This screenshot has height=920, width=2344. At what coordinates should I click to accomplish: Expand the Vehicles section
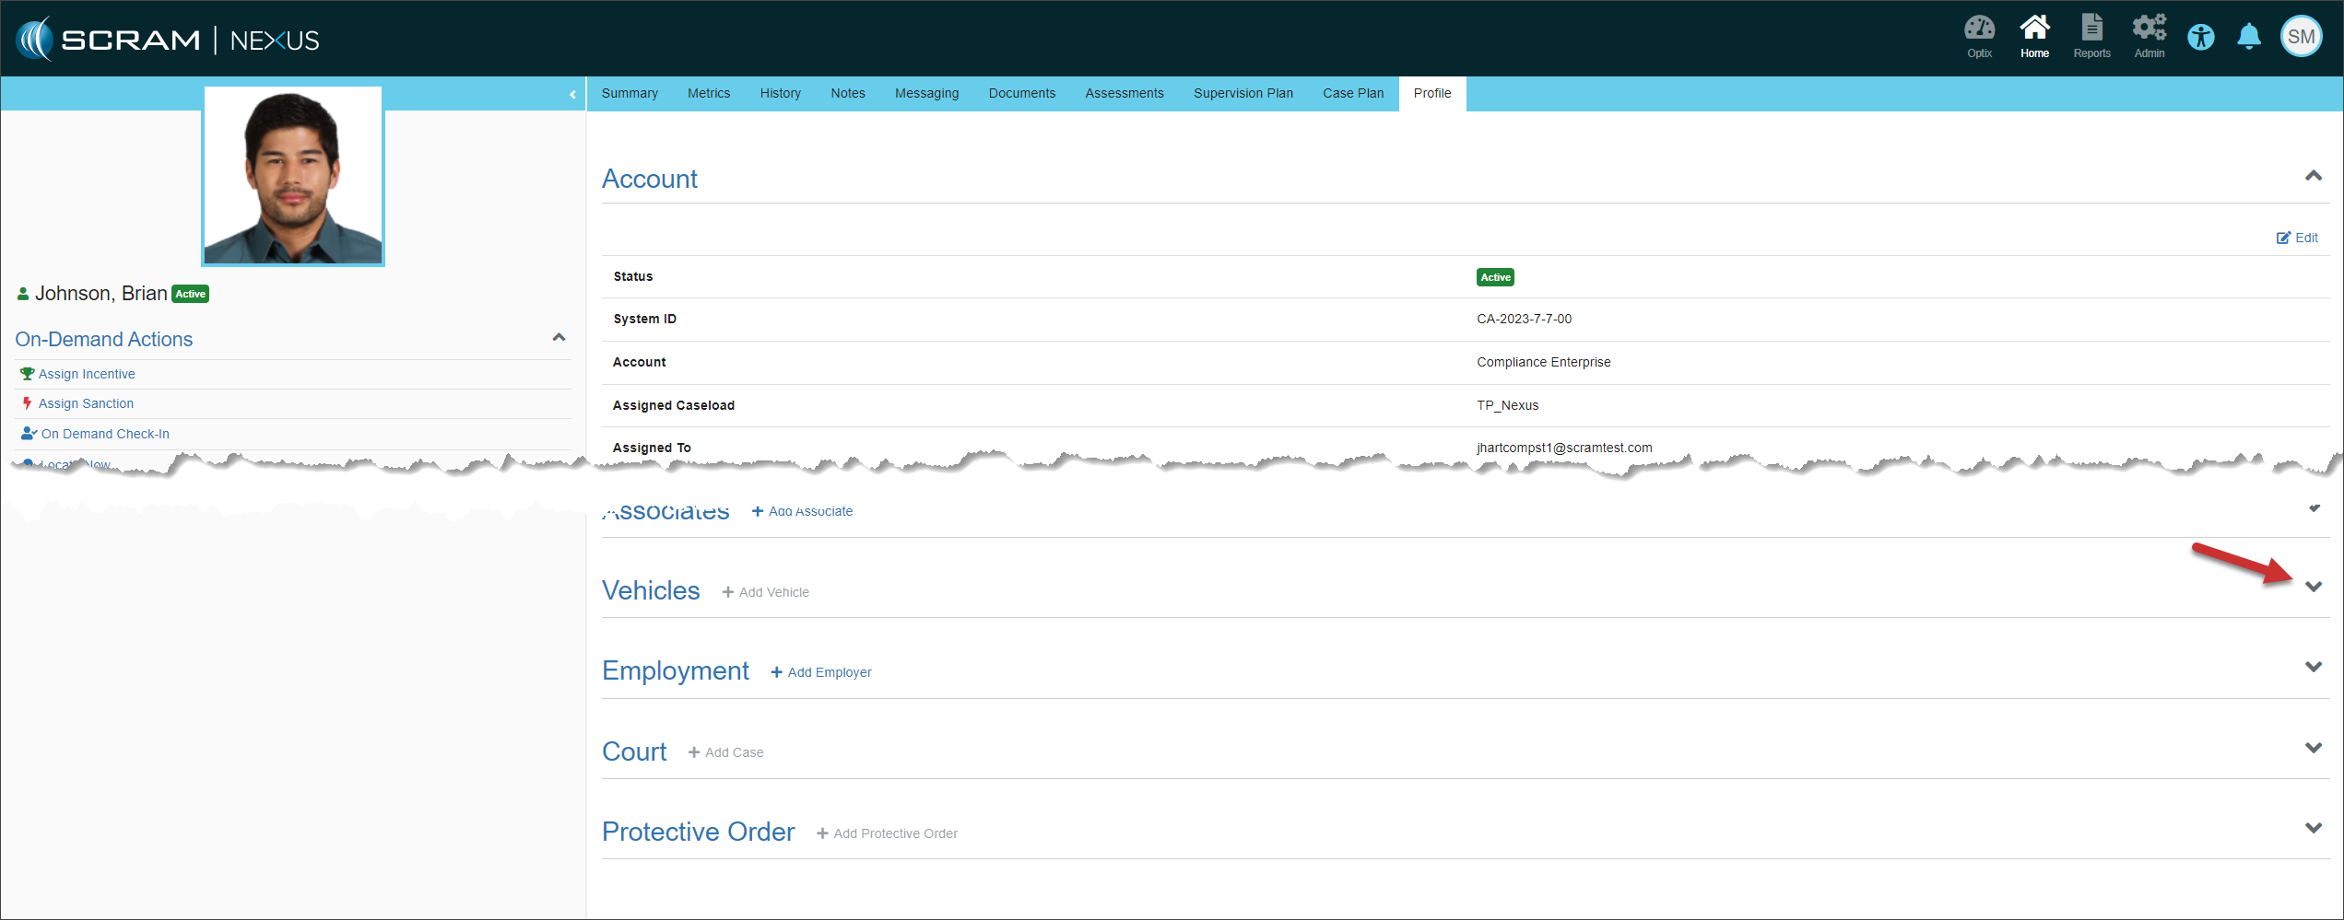pos(2313,587)
